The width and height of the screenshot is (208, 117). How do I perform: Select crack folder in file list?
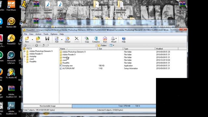(65, 60)
